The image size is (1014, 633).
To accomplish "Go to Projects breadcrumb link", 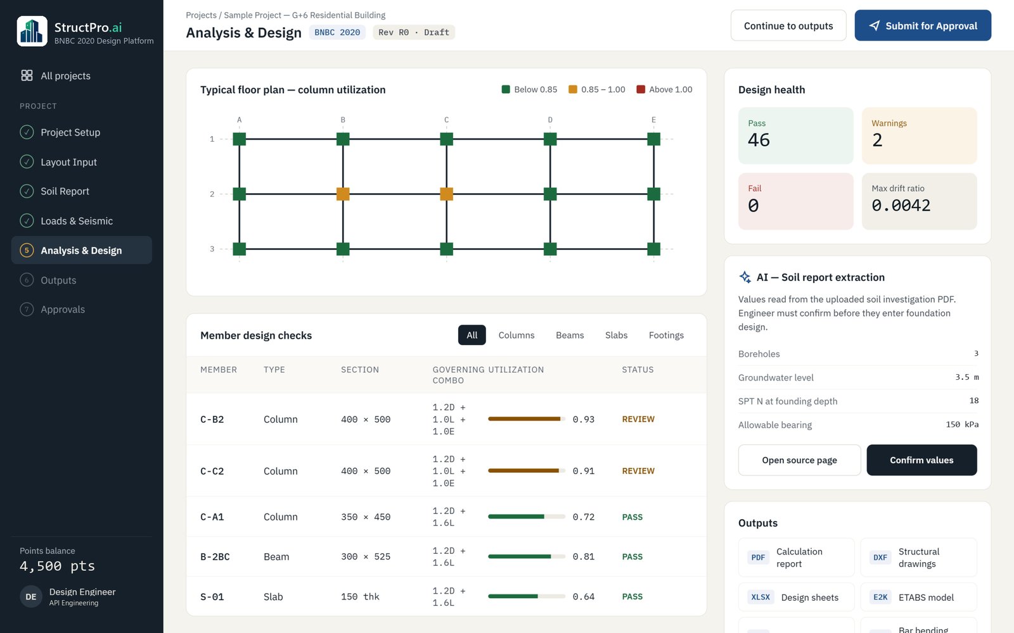I will (201, 15).
